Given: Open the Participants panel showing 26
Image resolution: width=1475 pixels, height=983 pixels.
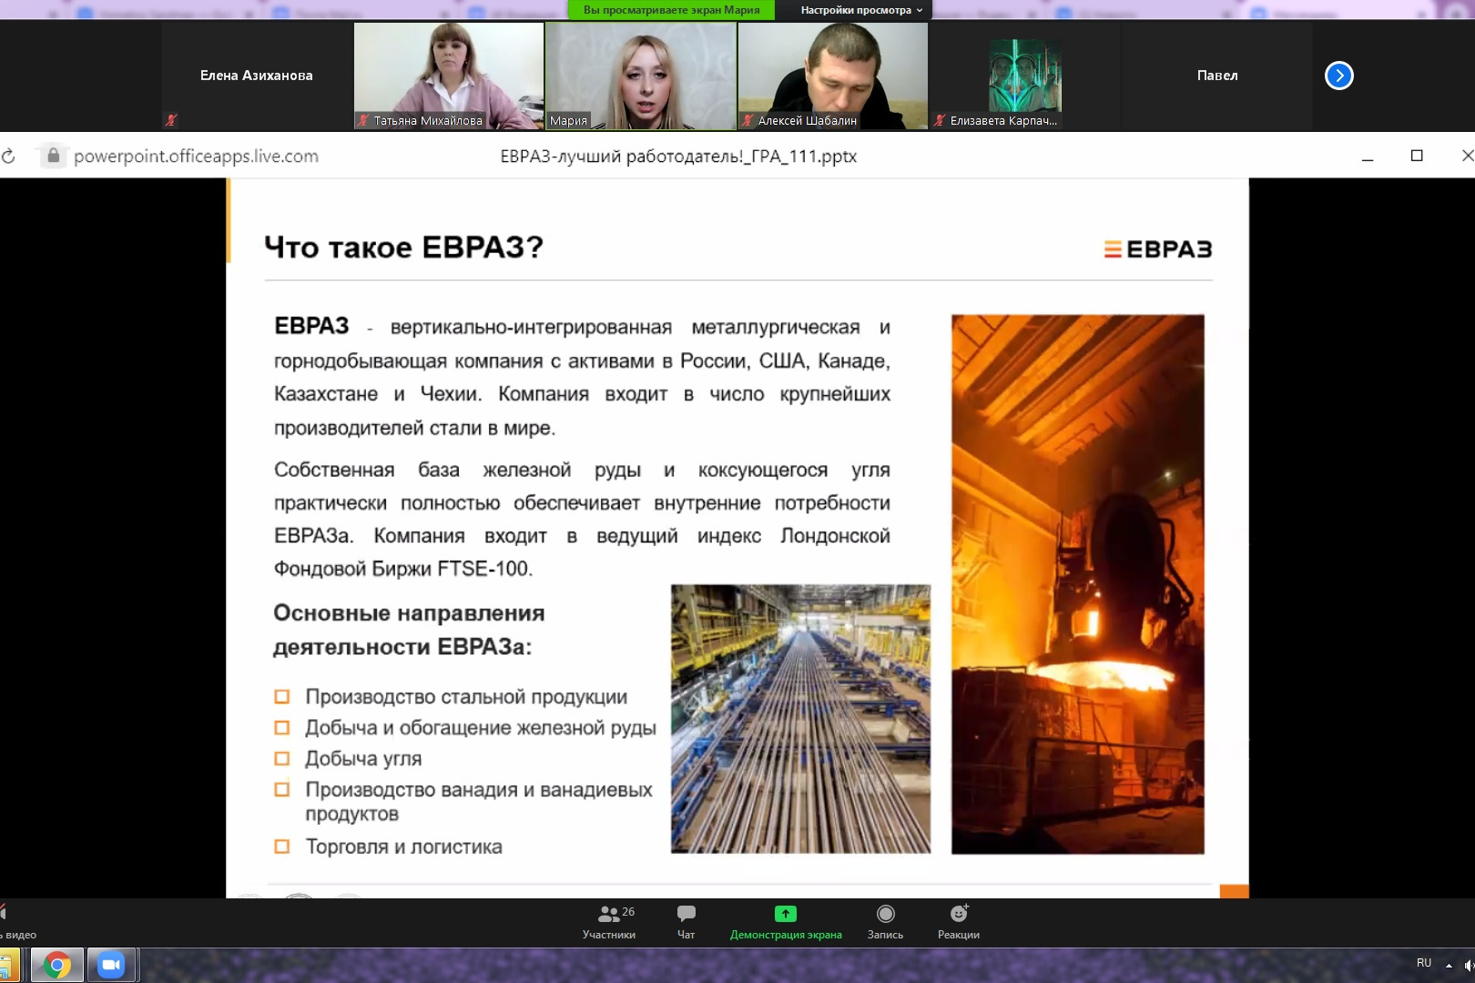Looking at the screenshot, I should tap(609, 922).
